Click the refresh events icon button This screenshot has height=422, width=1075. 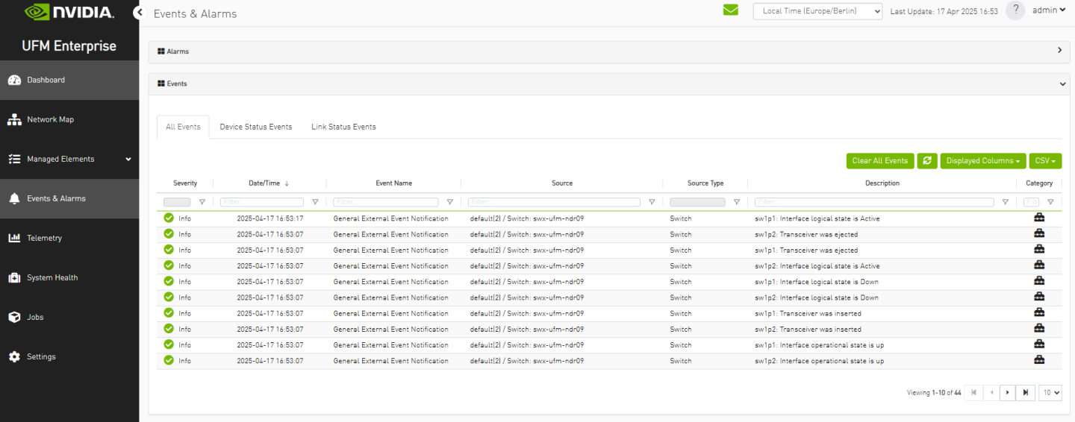click(x=927, y=161)
